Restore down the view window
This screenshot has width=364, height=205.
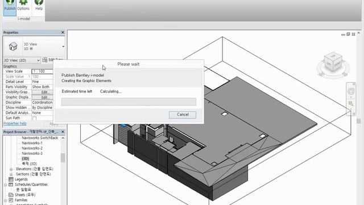click(x=348, y=34)
